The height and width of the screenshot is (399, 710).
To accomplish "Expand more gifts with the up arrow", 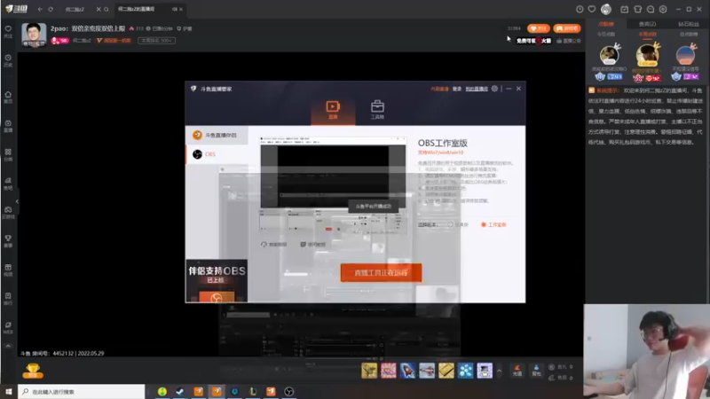I will pos(499,371).
